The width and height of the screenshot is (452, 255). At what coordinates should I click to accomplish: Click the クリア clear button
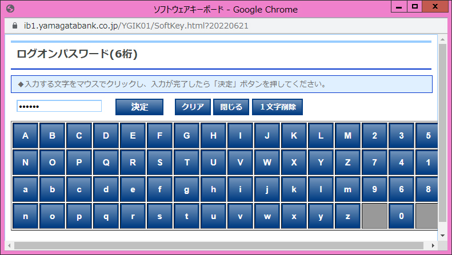coord(193,107)
